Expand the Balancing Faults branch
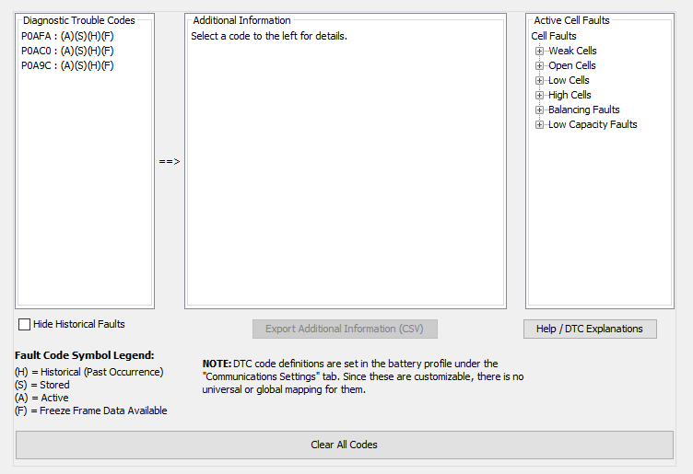The width and height of the screenshot is (693, 474). 540,110
